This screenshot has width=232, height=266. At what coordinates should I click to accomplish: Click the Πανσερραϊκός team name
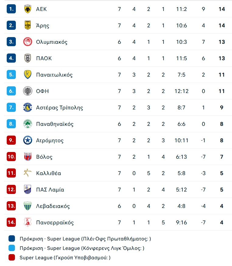coord(55,223)
